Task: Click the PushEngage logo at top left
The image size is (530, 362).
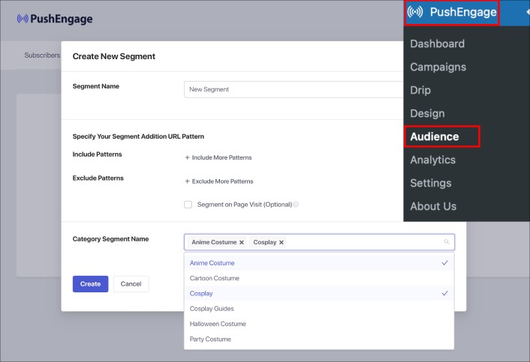Action: point(55,19)
